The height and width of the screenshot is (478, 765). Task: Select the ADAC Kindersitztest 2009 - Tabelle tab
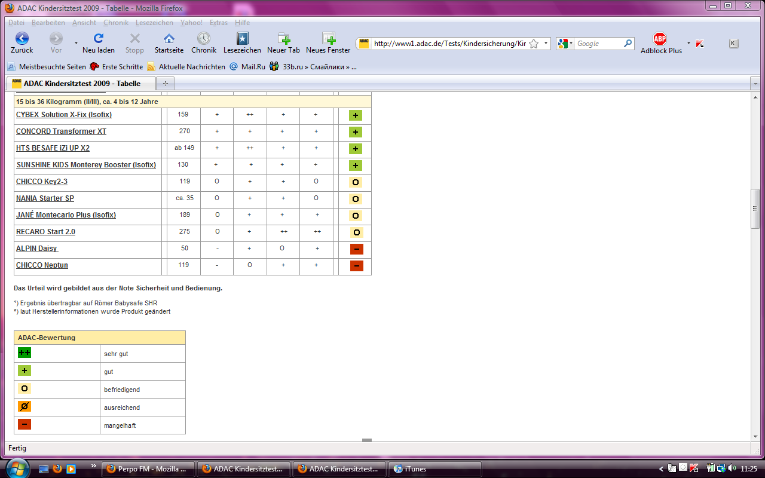pyautogui.click(x=82, y=84)
